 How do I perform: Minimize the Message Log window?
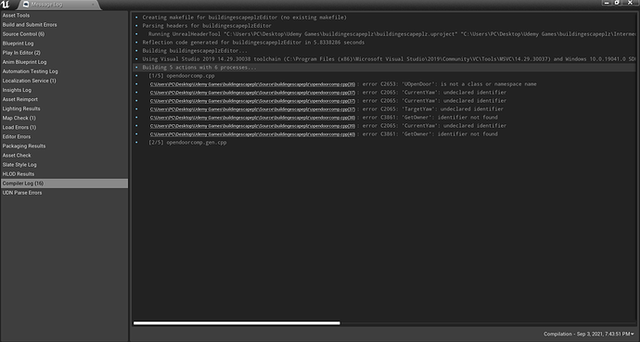tap(607, 3)
